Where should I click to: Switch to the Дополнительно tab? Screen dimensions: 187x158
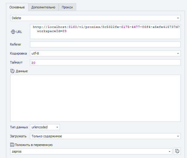43,7
